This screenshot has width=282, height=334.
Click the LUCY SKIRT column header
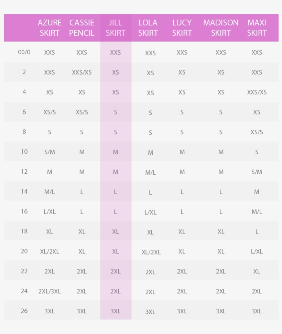point(182,28)
